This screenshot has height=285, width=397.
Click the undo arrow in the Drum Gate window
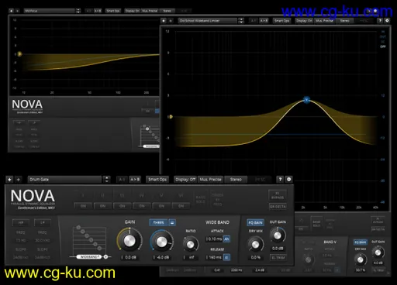pos(10,180)
